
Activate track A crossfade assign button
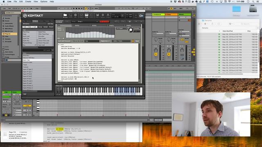(x=156, y=54)
